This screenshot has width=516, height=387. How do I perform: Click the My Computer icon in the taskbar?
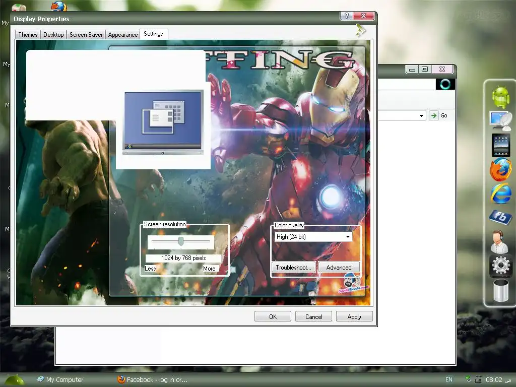tap(40, 379)
